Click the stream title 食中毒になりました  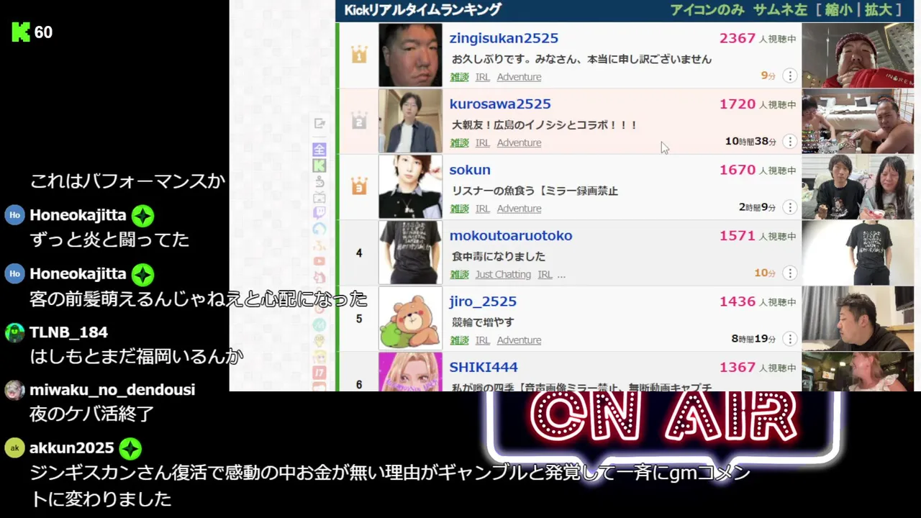point(498,256)
